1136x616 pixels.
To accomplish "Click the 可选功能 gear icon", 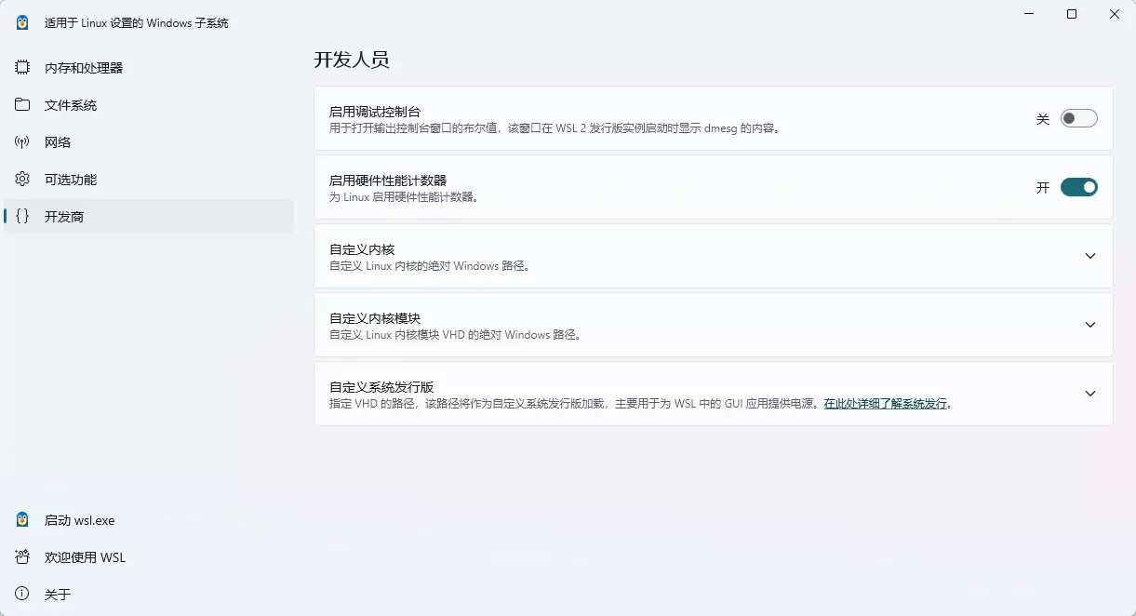I will click(x=22, y=179).
